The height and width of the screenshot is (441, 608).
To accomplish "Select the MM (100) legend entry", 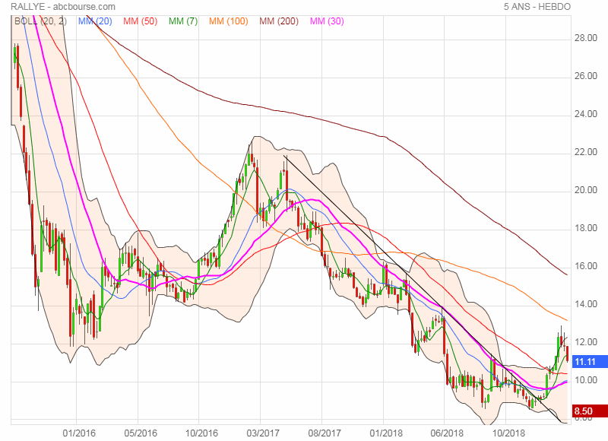I will pyautogui.click(x=229, y=21).
